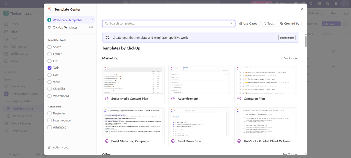Open the user avatar menu in top bar

344,3
